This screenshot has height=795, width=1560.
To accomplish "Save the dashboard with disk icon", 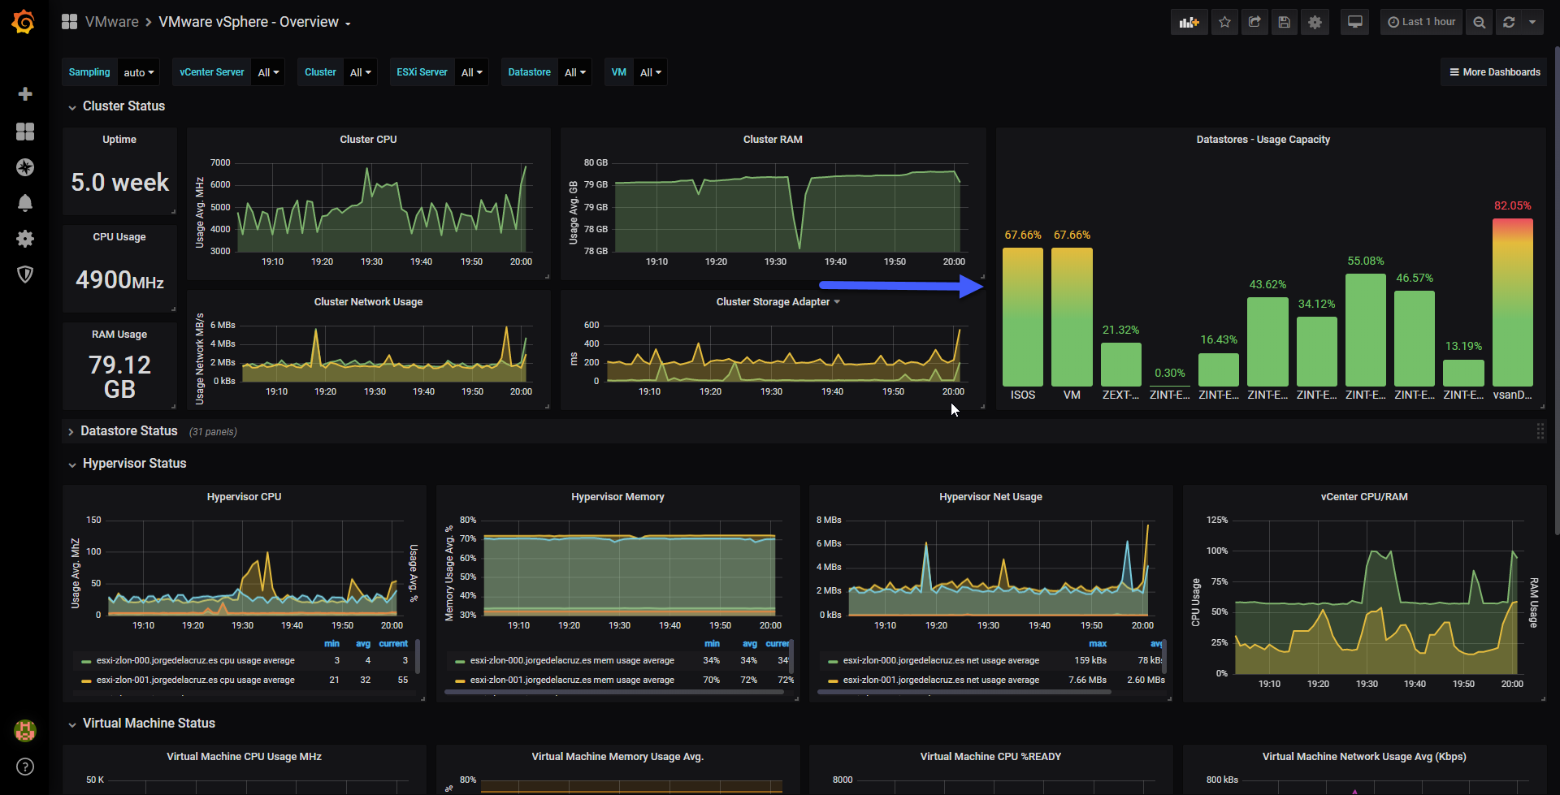I will (1285, 22).
